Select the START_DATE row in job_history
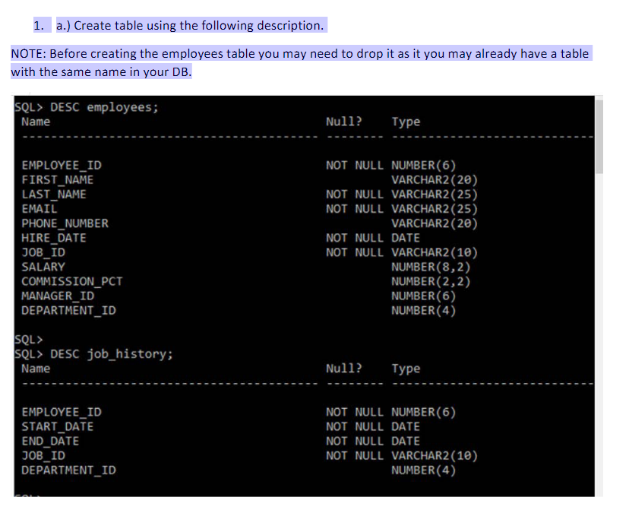The width and height of the screenshot is (629, 513). [57, 426]
